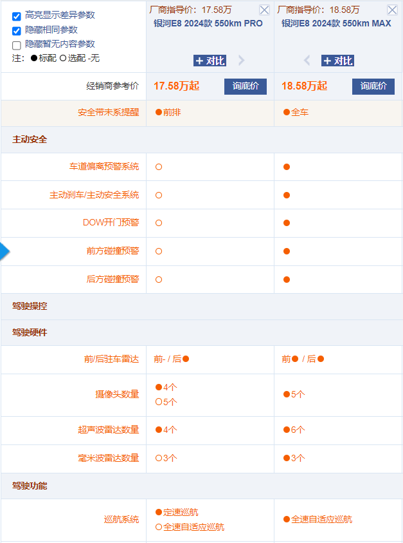Click 主动刹车/主动安全系统 parameter label
Screen dimensions: 403x543
click(x=94, y=195)
